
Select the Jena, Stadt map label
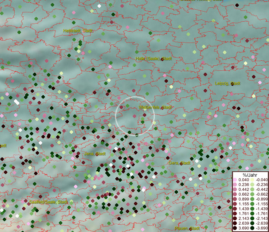(95, 154)
